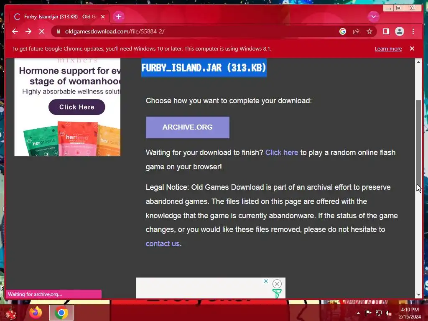Click the green Freestar logo on the bottom ad

point(277,294)
